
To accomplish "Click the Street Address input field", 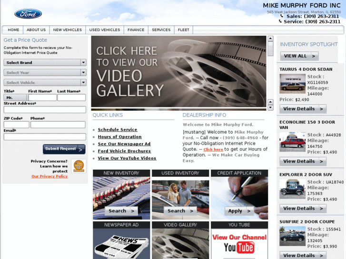I will pos(45,110).
